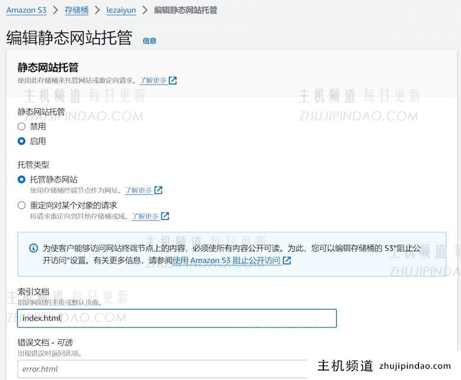Choose 重定向对某个对象的请求 option
The image size is (461, 380).
[x=21, y=206]
